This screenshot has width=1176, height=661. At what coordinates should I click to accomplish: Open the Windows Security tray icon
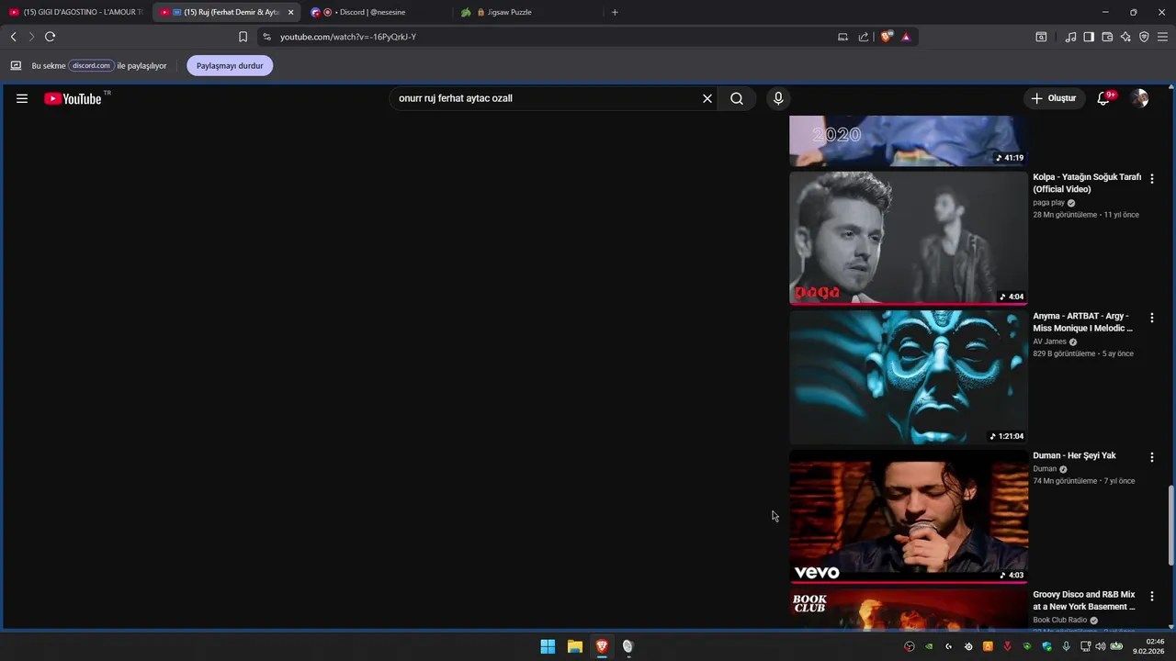point(1046,646)
